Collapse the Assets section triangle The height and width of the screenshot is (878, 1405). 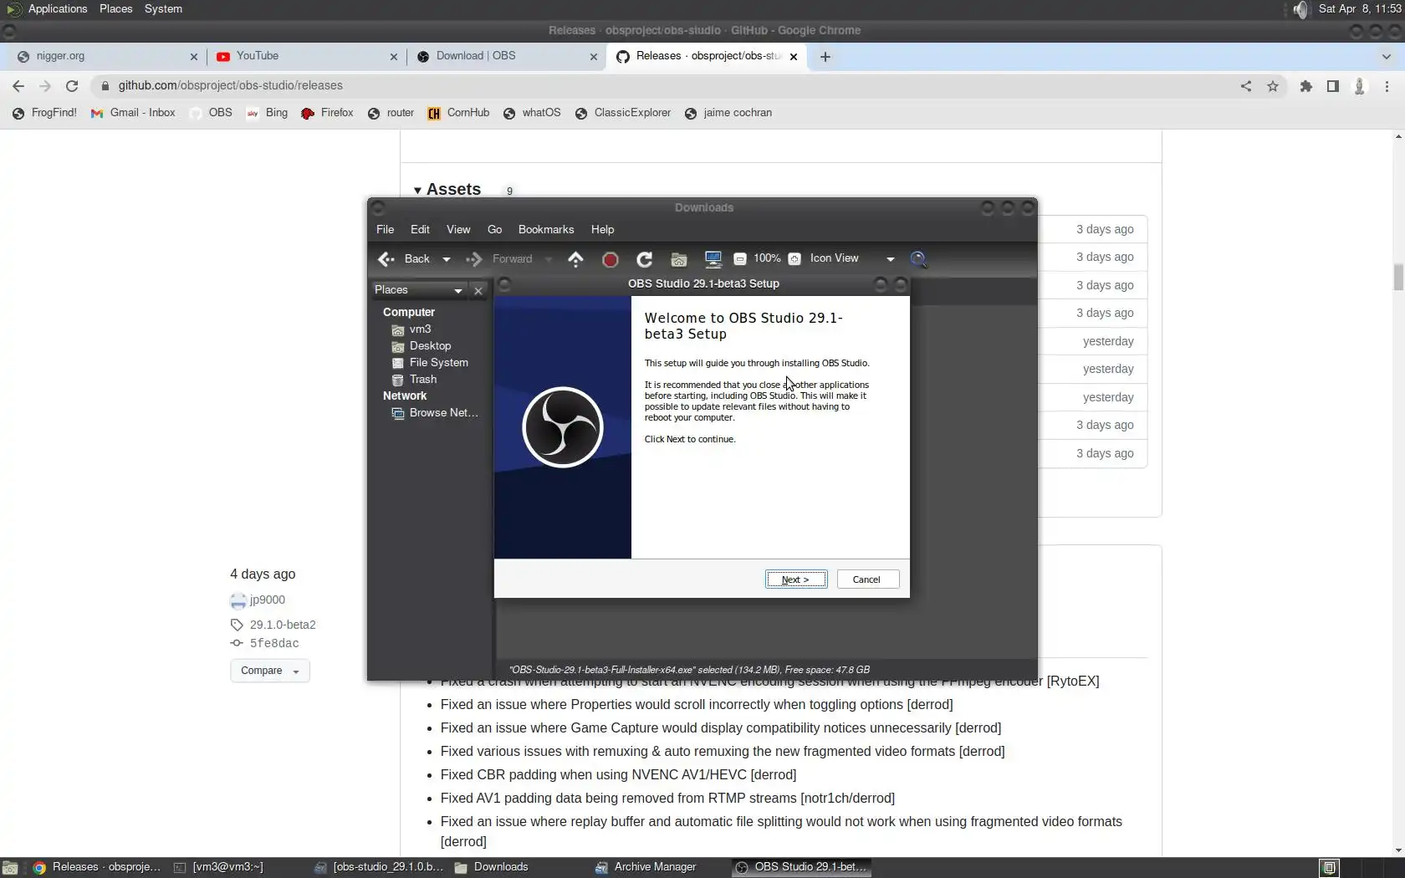point(417,191)
